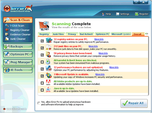This screenshot has height=113, width=152.
Task: Click the Junk Cleaner sidebar icon
Action: (x=7, y=39)
